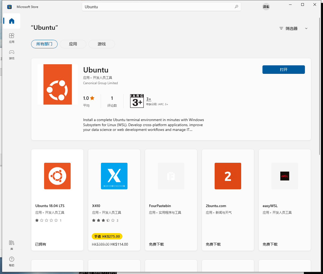Click the Microsoft Store logo icon
Screen dimensions: 323x274
[10, 7]
